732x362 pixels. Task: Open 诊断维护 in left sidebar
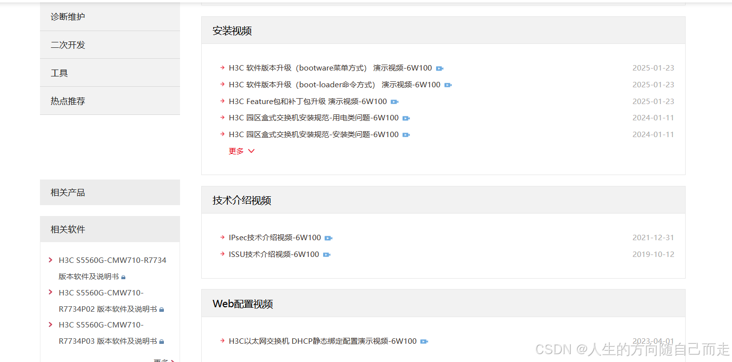point(110,17)
